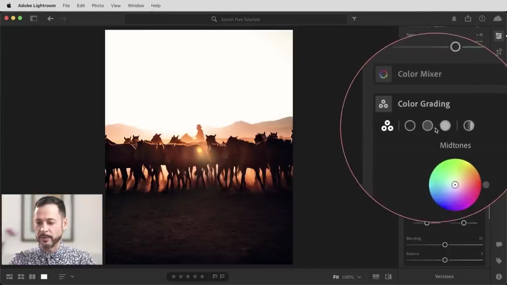507x285 pixels.
Task: Check cloud sync status icon
Action: tap(498, 19)
